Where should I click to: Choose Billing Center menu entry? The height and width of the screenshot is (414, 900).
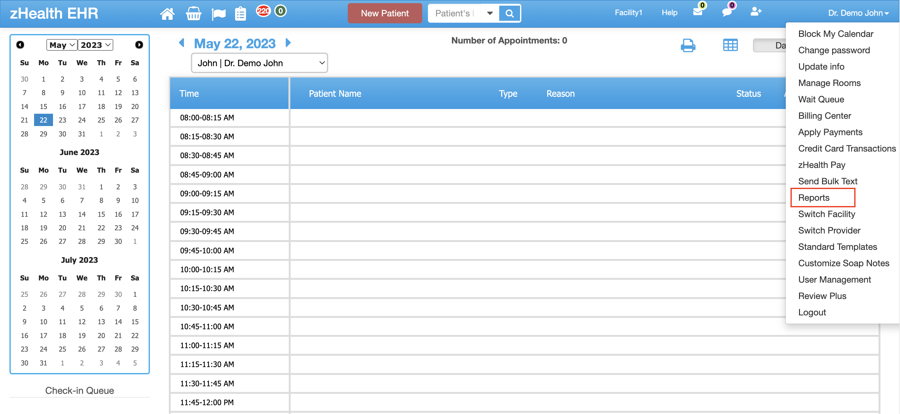pyautogui.click(x=824, y=116)
